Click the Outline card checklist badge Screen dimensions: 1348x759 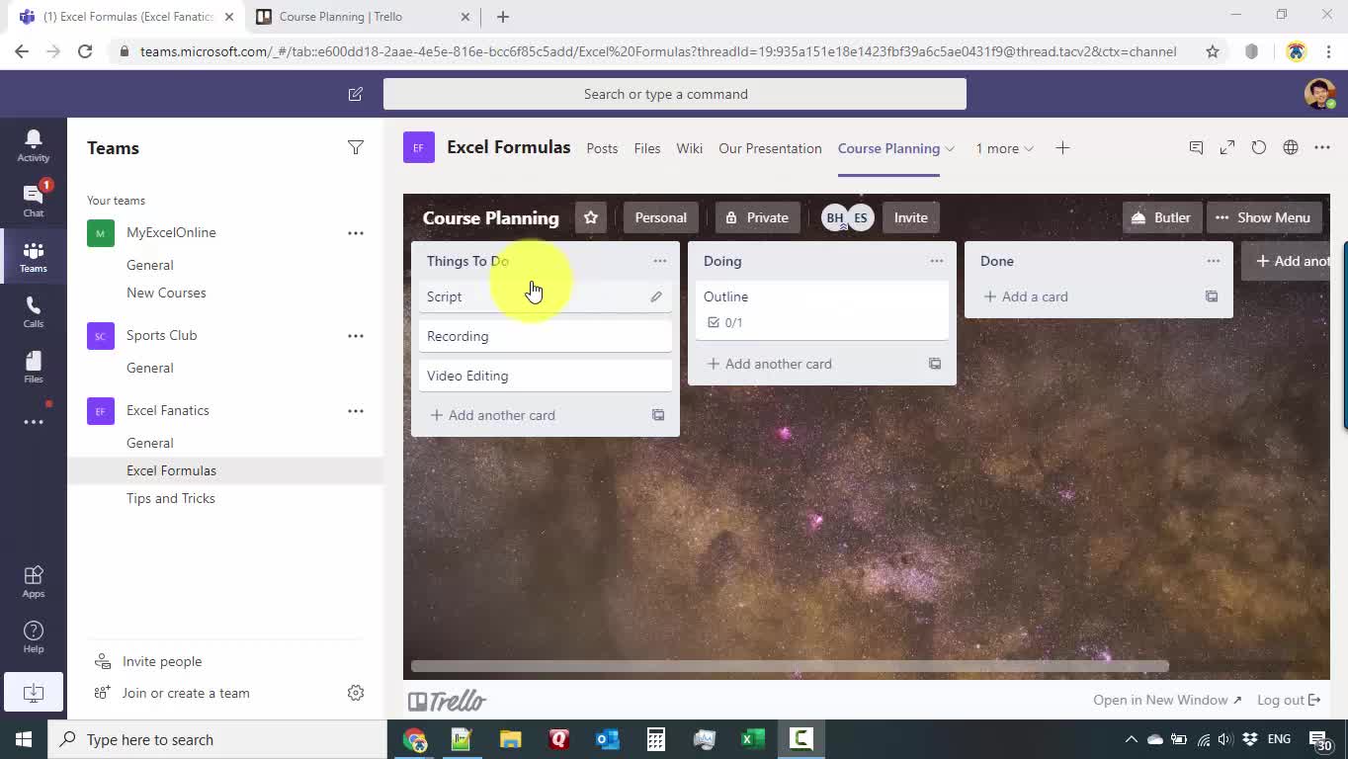[x=725, y=322]
